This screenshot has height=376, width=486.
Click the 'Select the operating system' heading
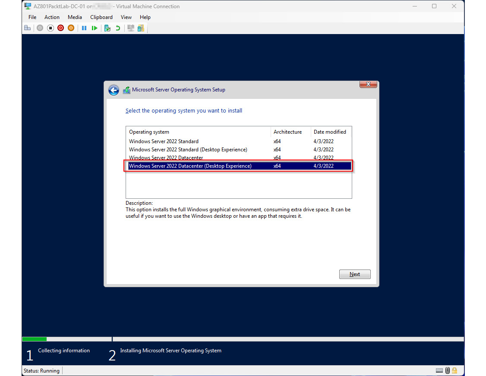click(184, 110)
